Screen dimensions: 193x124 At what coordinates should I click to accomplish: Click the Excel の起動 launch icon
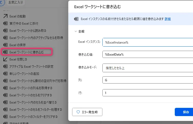pyautogui.click(x=5, y=16)
